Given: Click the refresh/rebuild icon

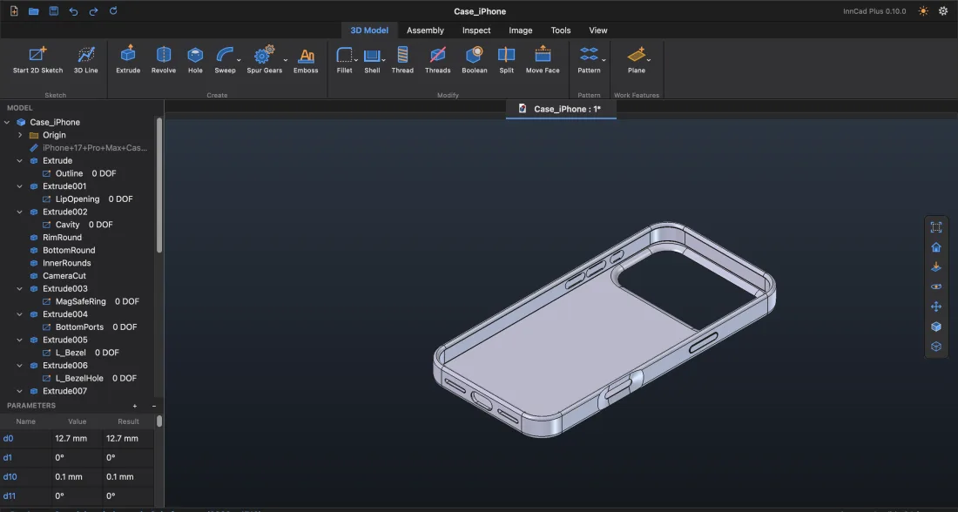Looking at the screenshot, I should 113,11.
